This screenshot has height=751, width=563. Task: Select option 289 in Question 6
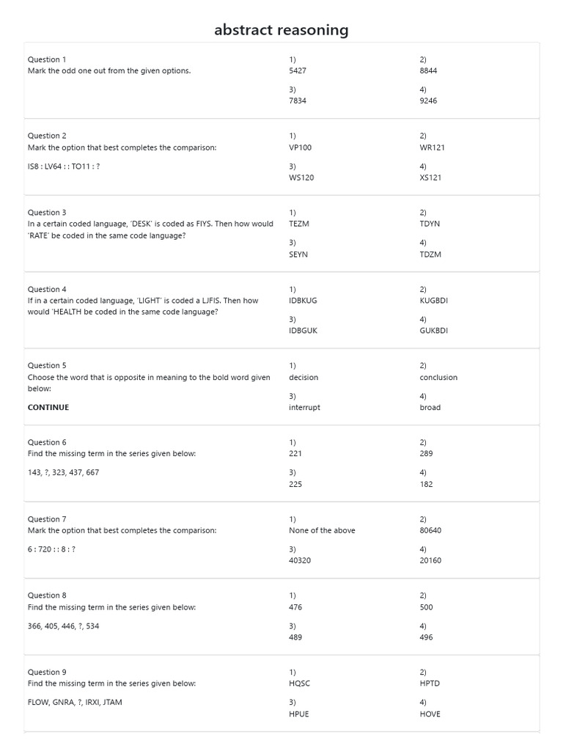click(x=426, y=453)
